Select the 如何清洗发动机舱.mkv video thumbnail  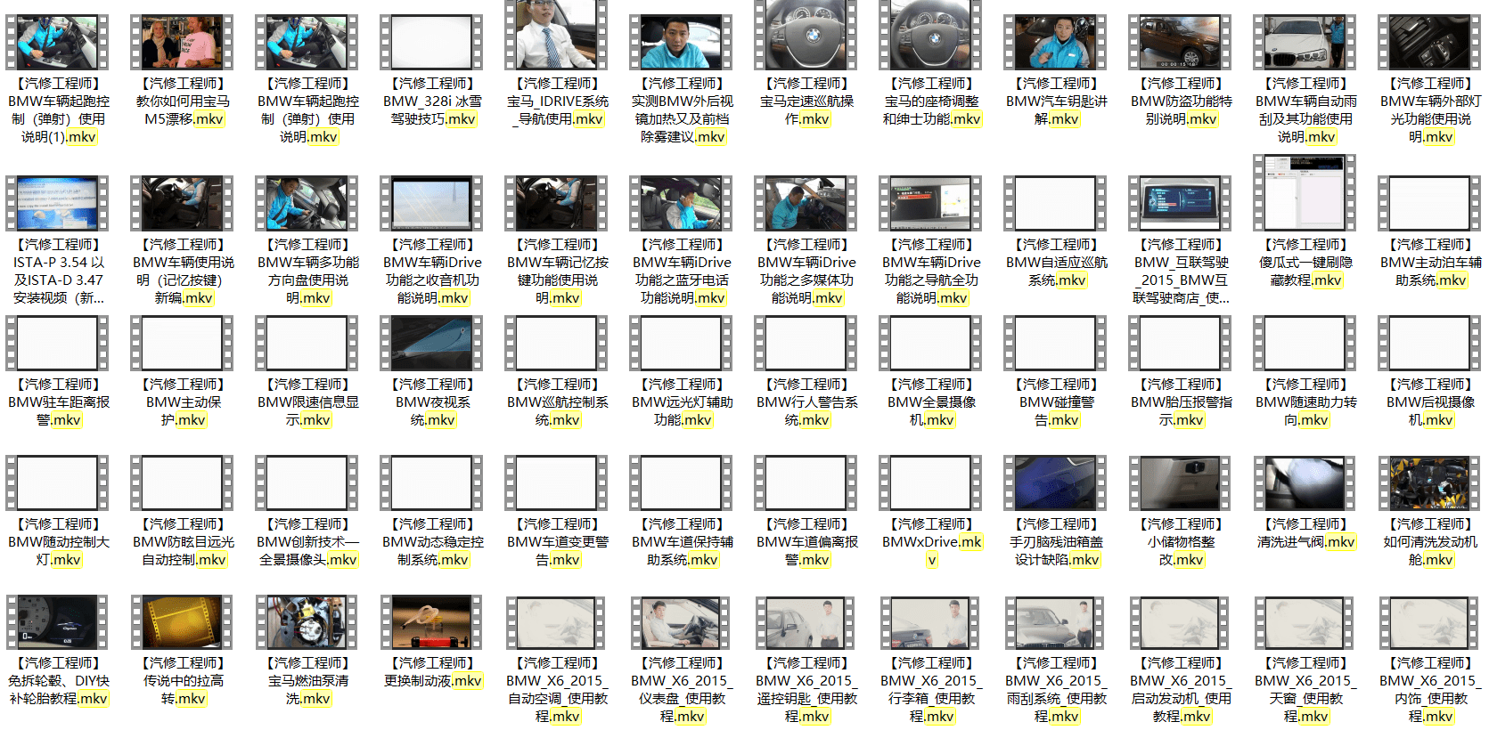coord(1429,483)
